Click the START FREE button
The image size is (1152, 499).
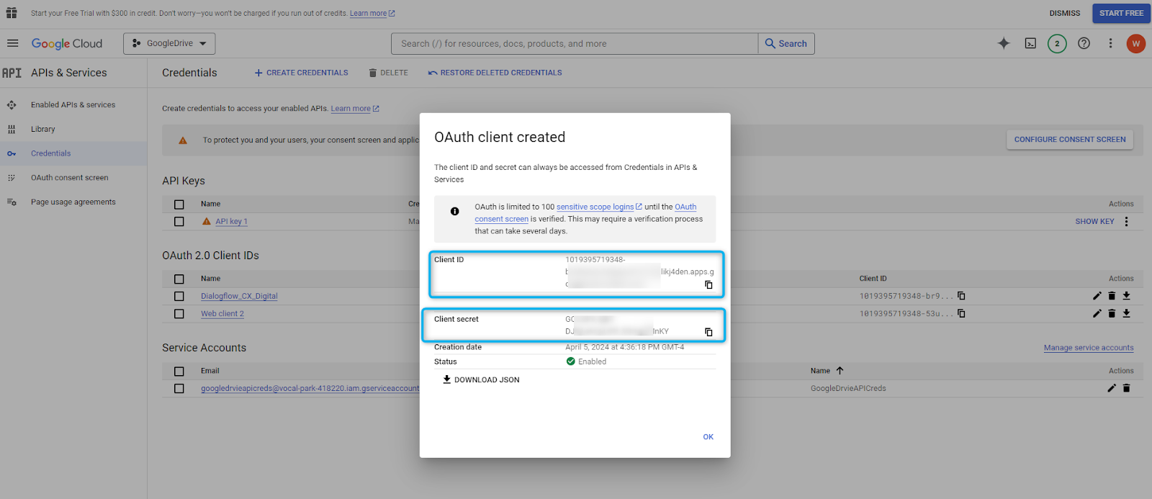click(x=1121, y=13)
